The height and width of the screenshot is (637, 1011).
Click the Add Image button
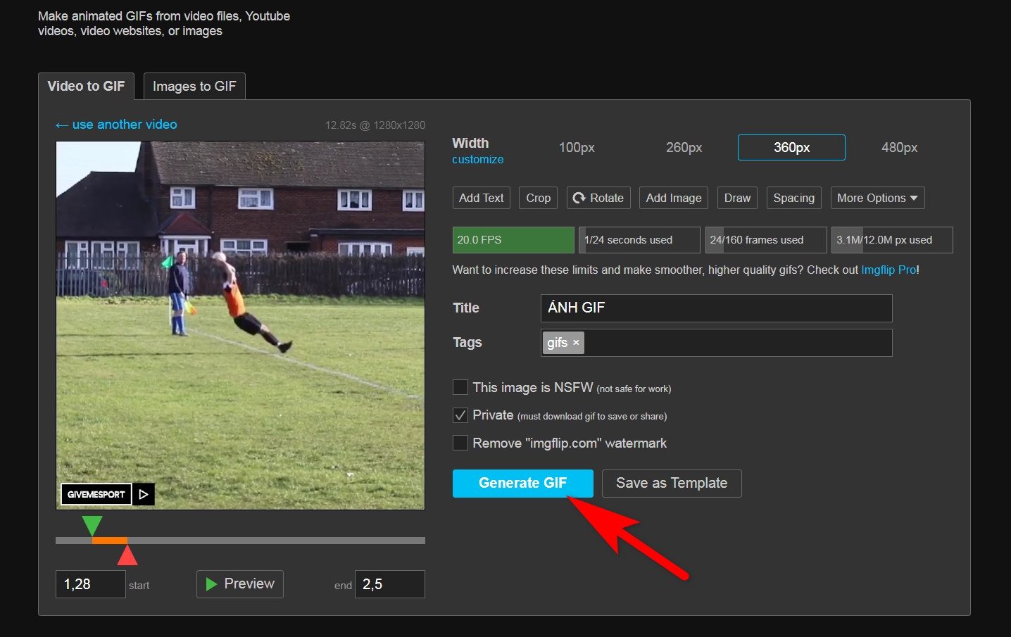(x=674, y=198)
